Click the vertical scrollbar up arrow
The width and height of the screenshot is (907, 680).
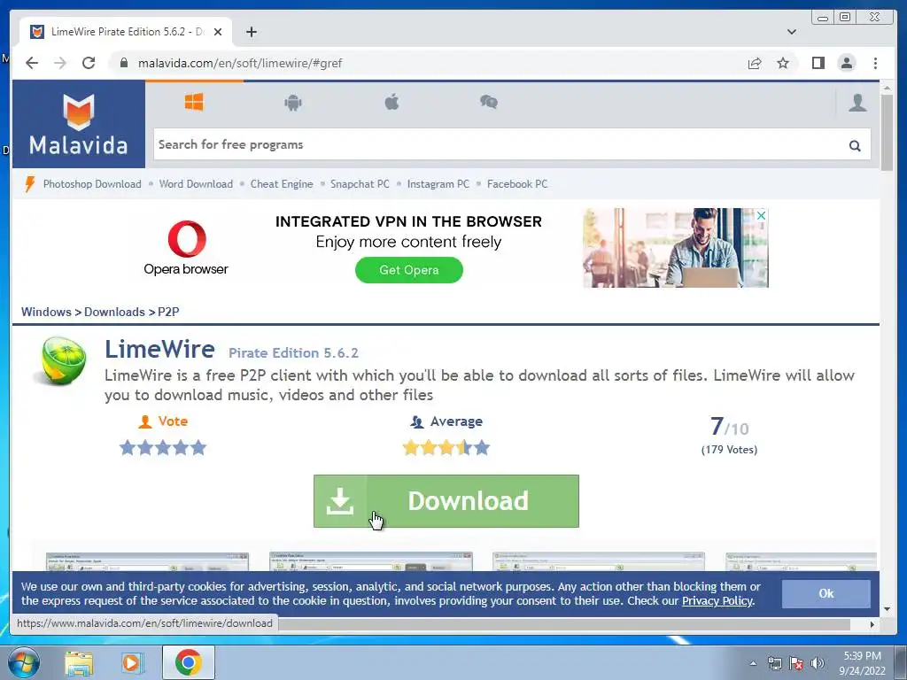tap(887, 88)
